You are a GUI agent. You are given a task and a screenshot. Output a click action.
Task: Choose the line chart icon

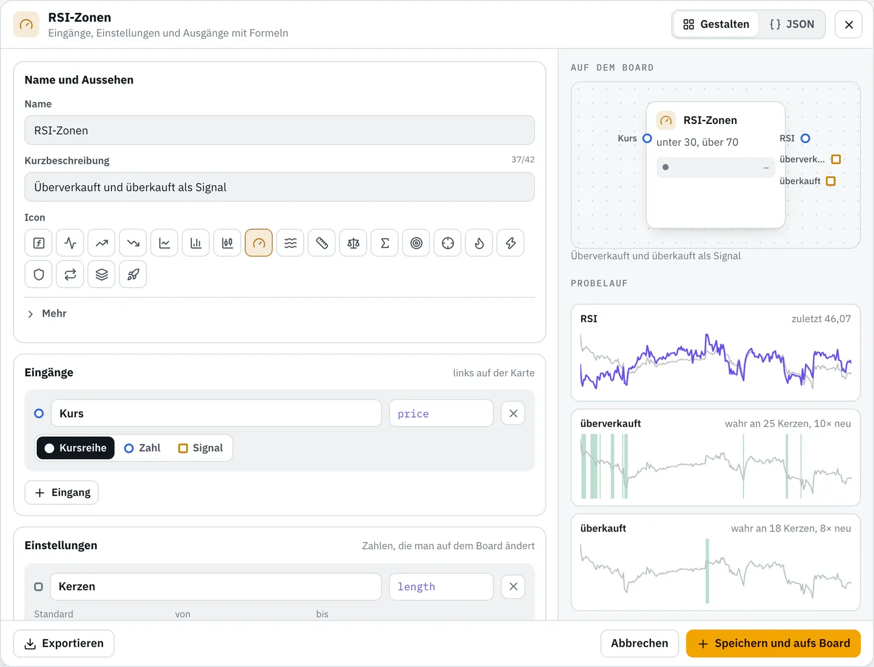pyautogui.click(x=164, y=243)
